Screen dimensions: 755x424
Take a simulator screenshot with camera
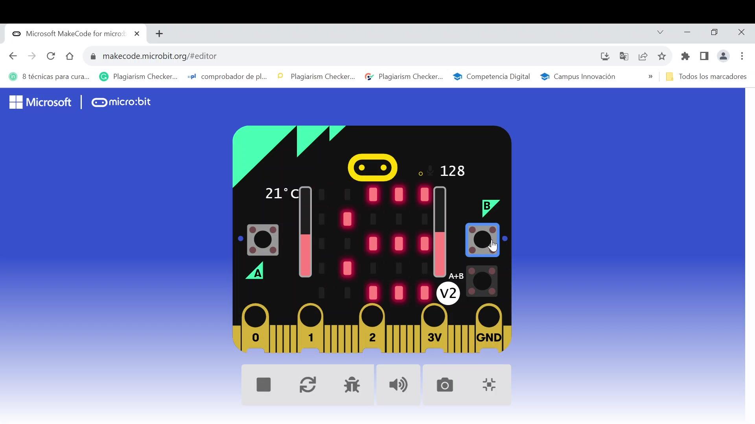point(445,385)
